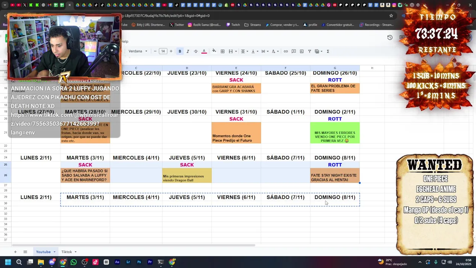Click the insert chart icon

coord(302,51)
